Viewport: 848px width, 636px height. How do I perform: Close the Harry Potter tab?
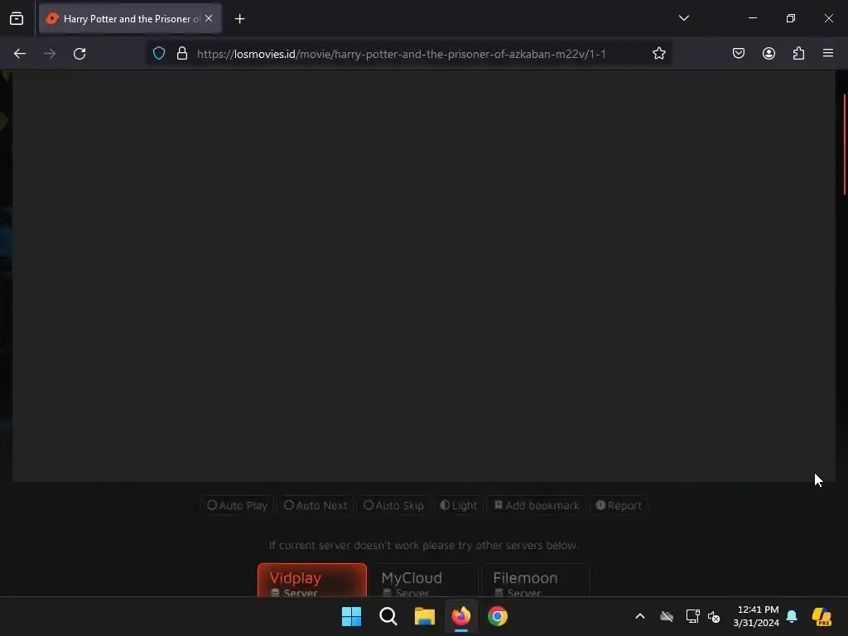(x=209, y=18)
